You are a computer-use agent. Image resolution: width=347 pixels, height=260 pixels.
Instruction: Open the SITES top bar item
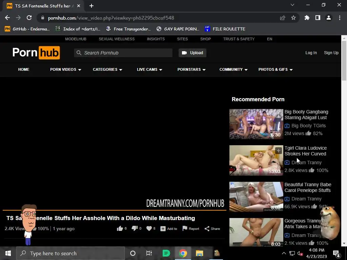[182, 39]
